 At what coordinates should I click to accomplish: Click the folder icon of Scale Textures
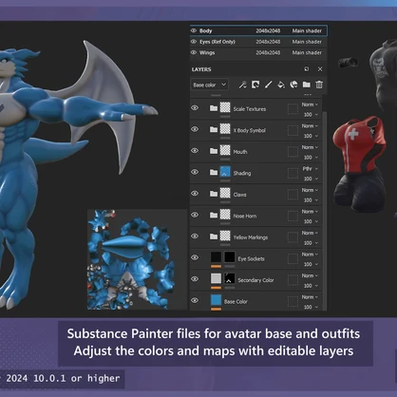coord(214,108)
